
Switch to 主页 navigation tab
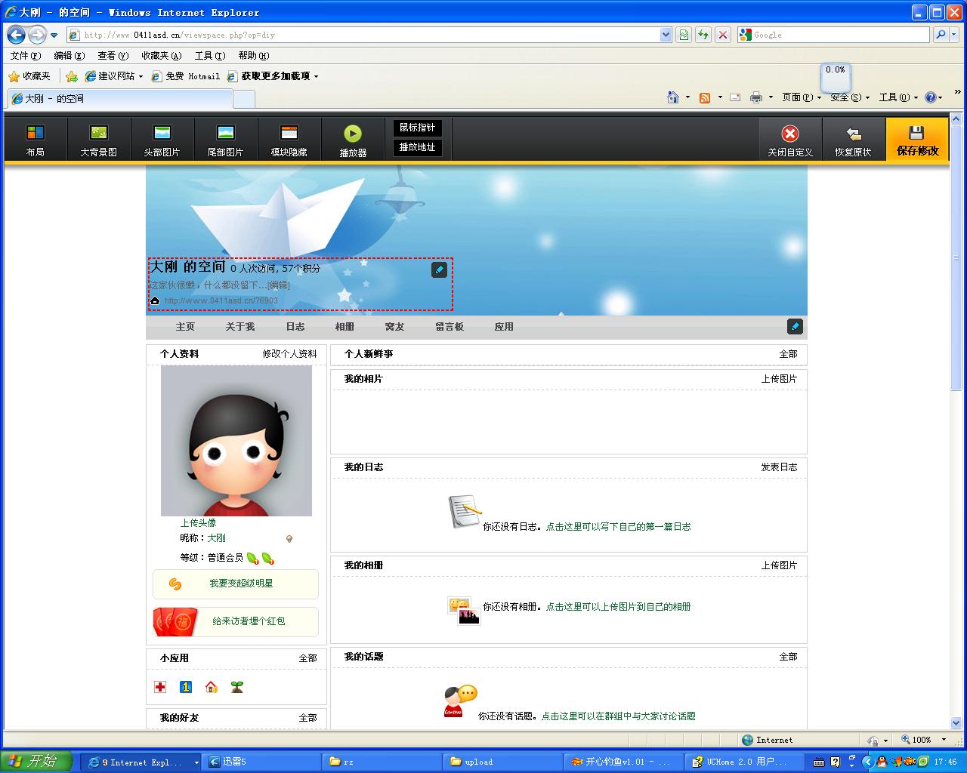coord(185,327)
